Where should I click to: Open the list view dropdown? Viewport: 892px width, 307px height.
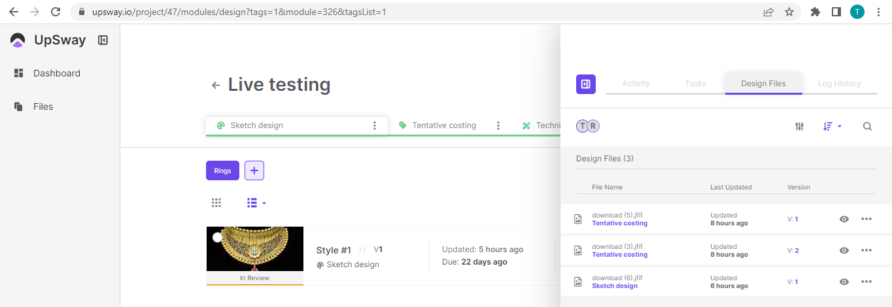[256, 203]
